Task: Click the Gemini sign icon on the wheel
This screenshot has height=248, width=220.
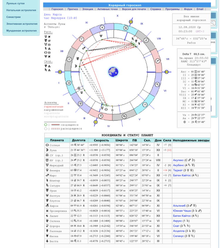Action: (x=69, y=83)
